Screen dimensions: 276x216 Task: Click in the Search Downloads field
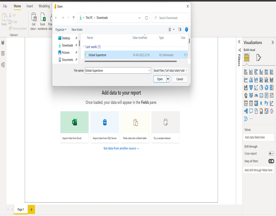tap(170, 18)
